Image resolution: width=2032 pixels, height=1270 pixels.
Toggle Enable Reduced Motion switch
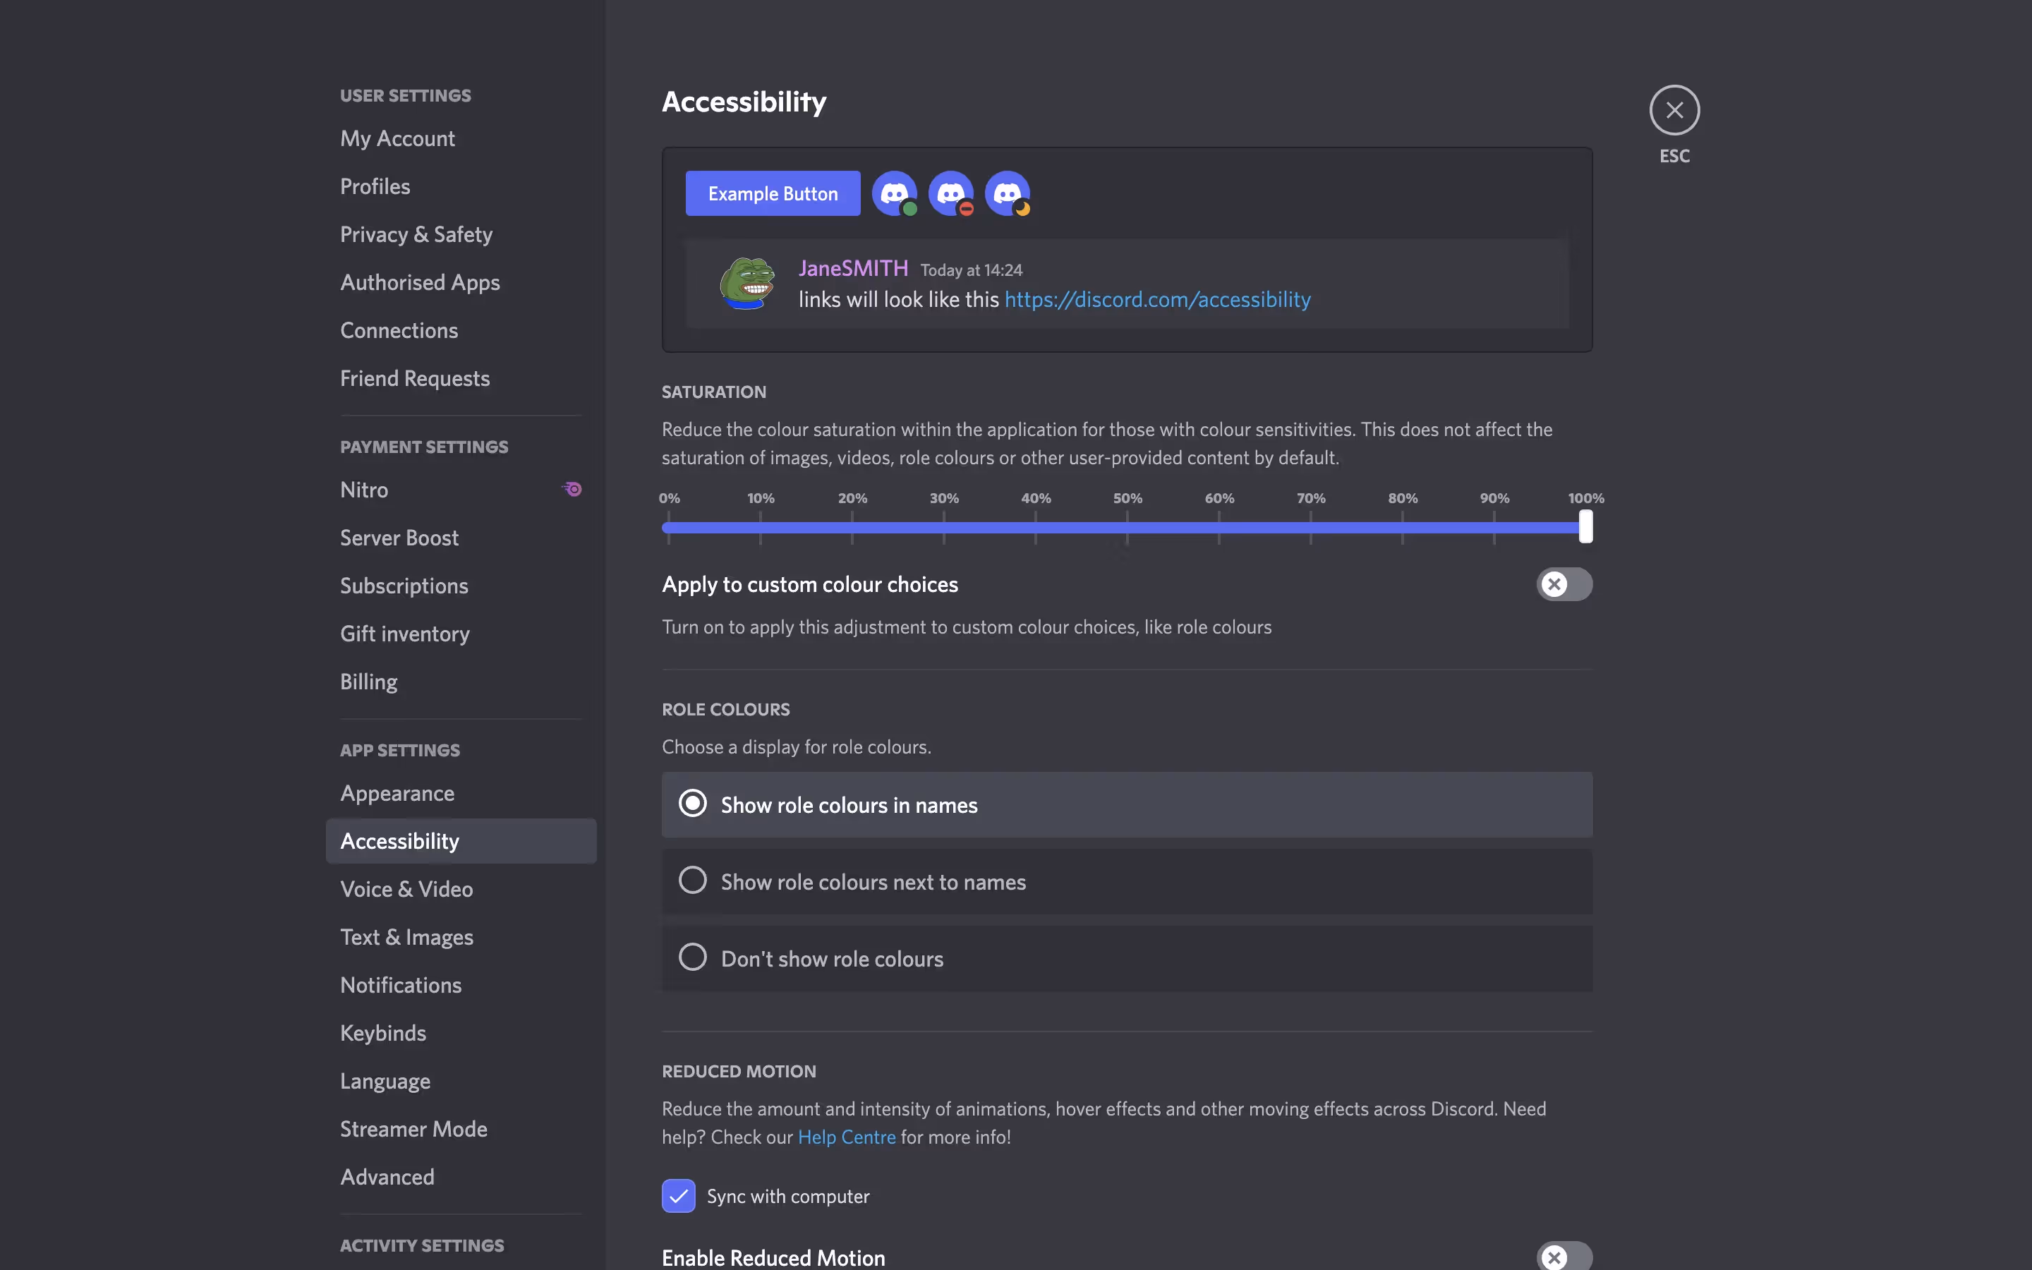point(1564,1257)
